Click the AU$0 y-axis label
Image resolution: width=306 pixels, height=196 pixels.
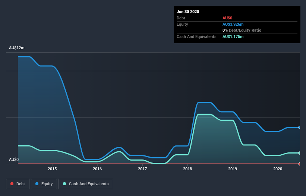point(14,159)
